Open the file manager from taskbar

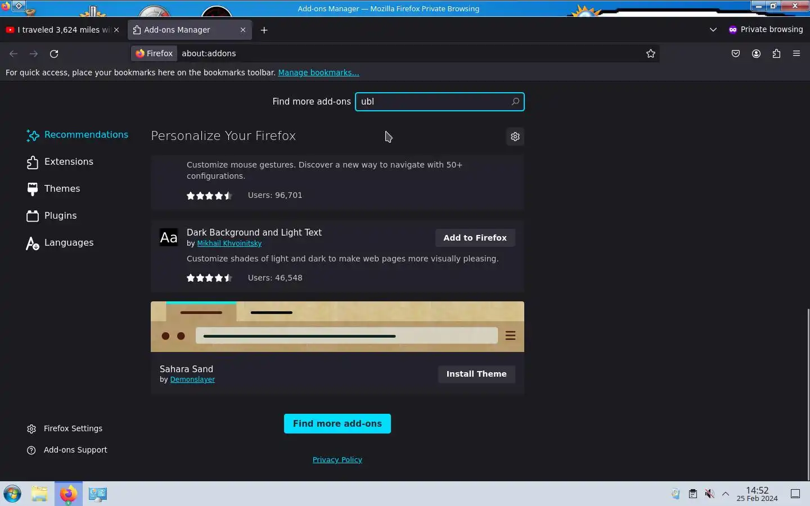(x=39, y=494)
